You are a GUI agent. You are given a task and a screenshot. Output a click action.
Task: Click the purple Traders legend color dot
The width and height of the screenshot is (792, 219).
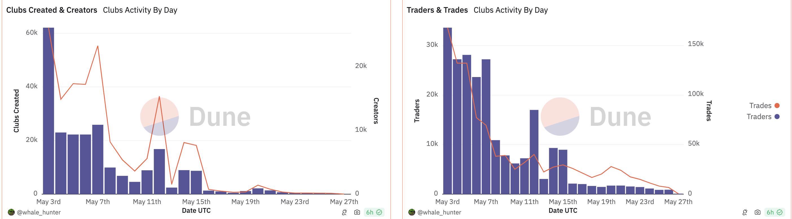[777, 117]
